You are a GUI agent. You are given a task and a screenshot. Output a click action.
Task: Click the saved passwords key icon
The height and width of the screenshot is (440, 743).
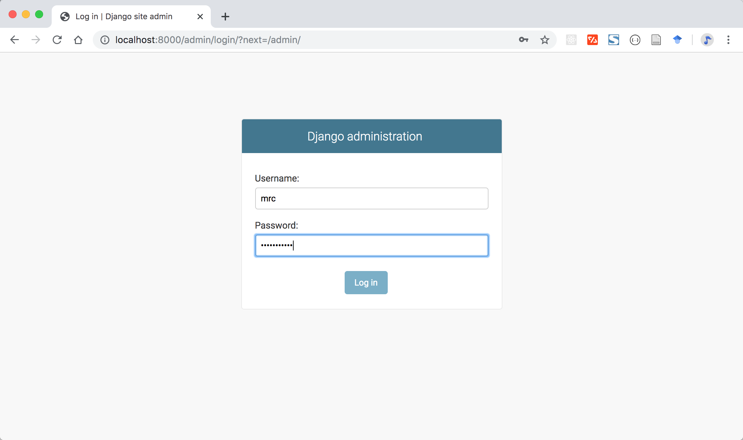click(523, 40)
